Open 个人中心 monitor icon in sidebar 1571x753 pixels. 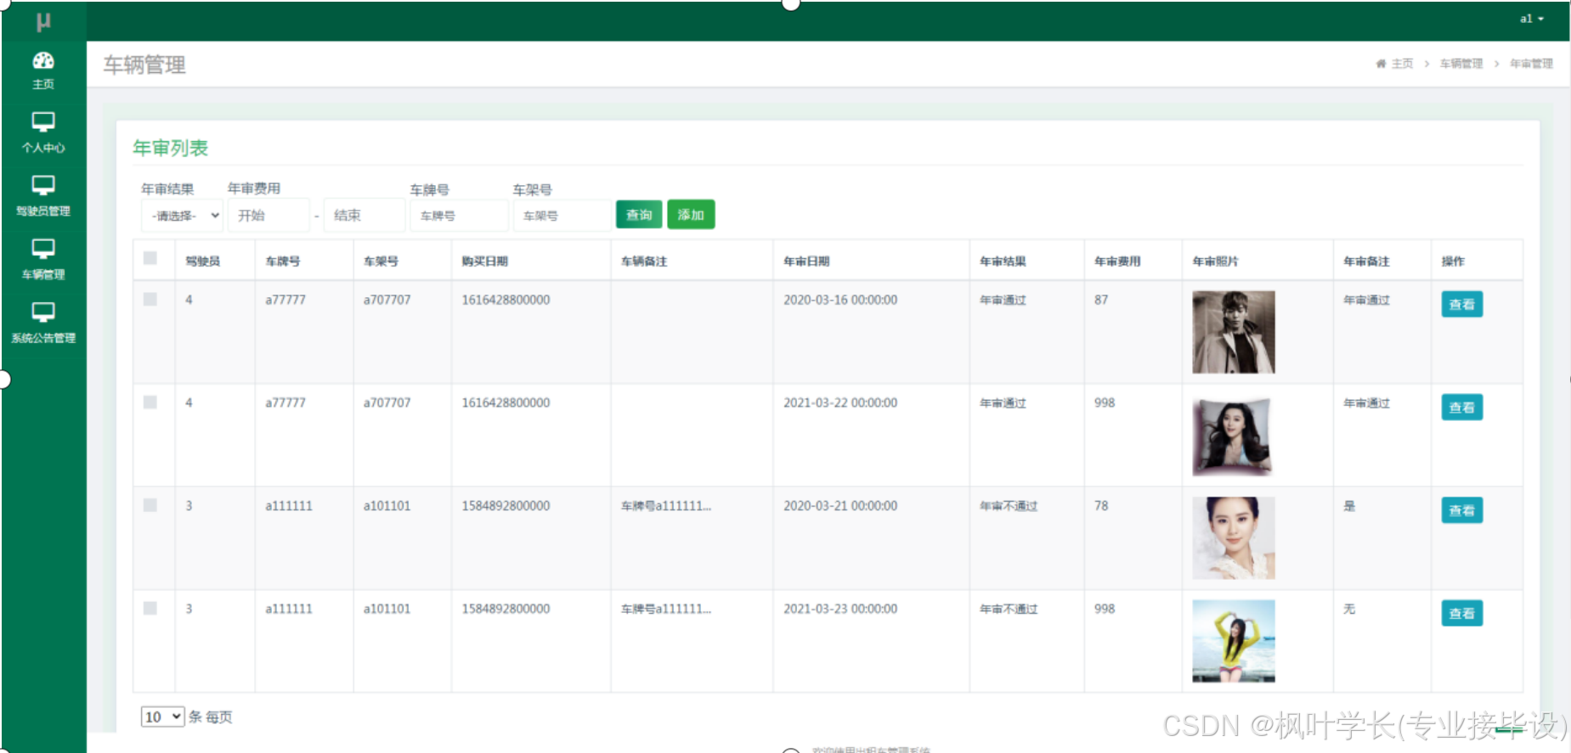43,121
